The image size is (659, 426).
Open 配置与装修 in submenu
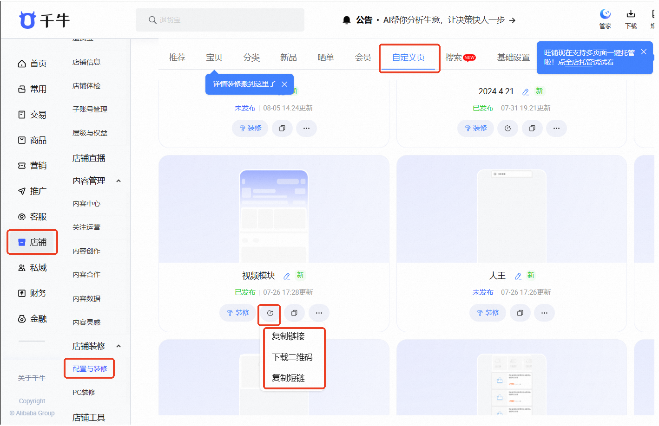point(90,369)
